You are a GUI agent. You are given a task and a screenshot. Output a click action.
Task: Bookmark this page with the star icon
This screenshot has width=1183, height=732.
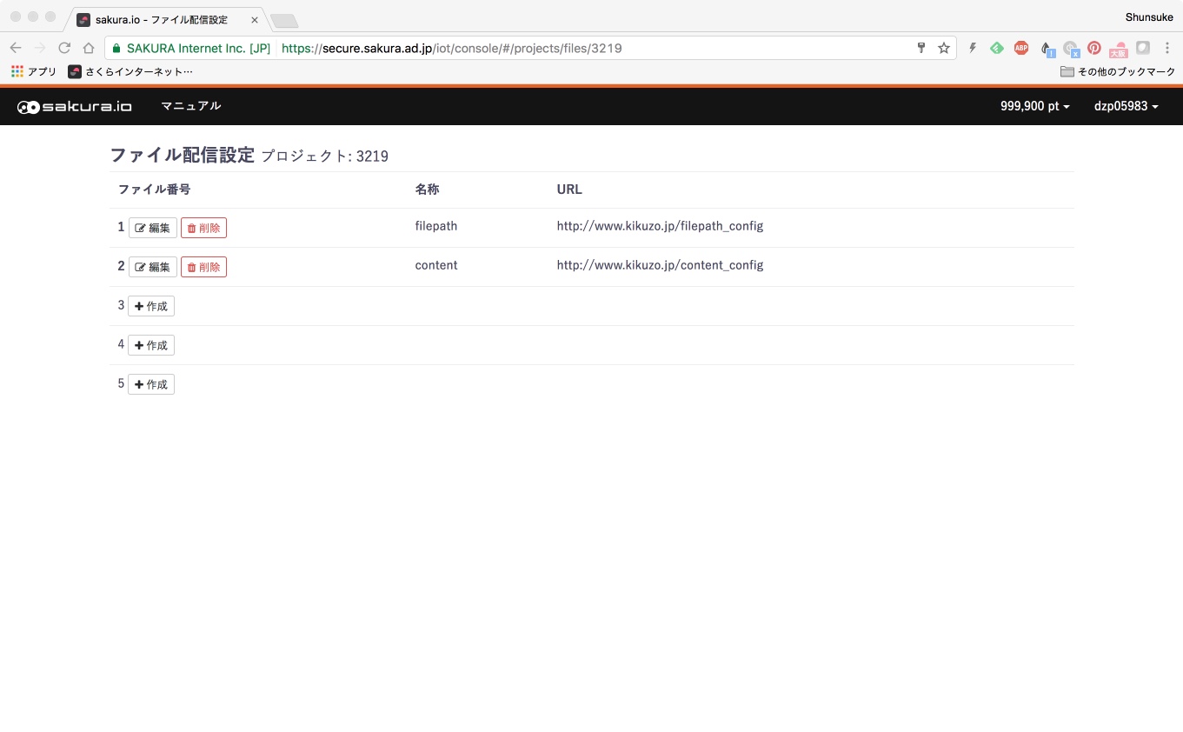click(x=944, y=48)
